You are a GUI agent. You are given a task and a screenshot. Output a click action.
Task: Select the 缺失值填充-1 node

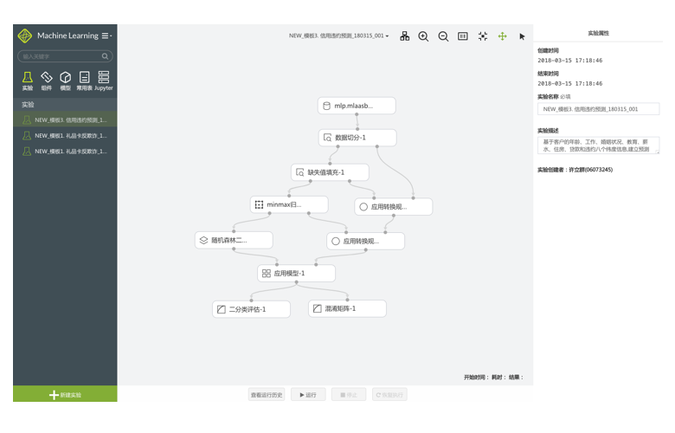click(330, 172)
